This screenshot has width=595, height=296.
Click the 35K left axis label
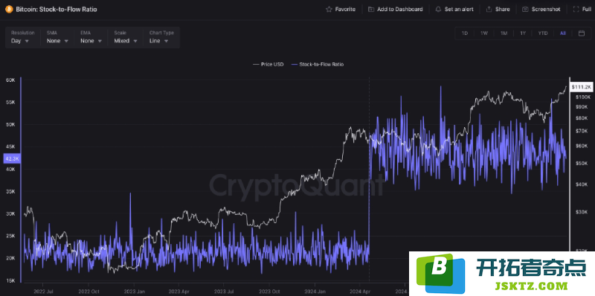[10, 192]
